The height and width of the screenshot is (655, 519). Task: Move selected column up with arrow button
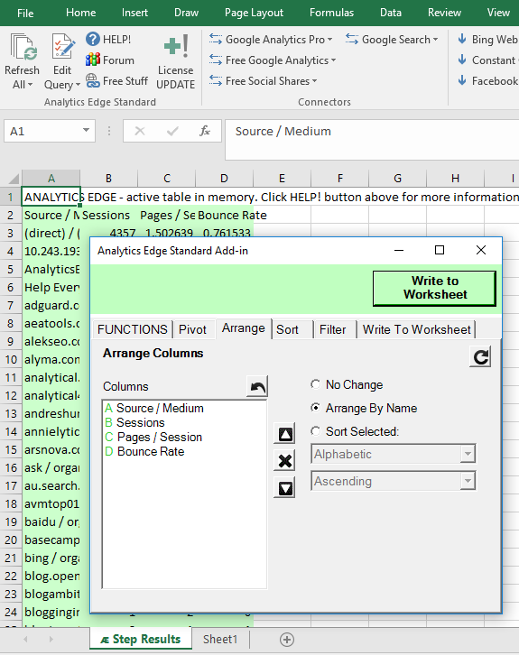(285, 434)
